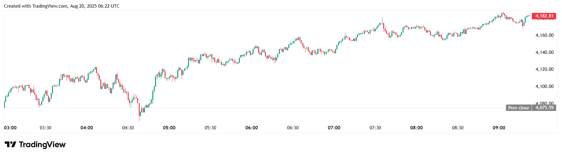The height and width of the screenshot is (156, 562).
Task: Click the 06:30 time marker
Action: tap(293, 128)
